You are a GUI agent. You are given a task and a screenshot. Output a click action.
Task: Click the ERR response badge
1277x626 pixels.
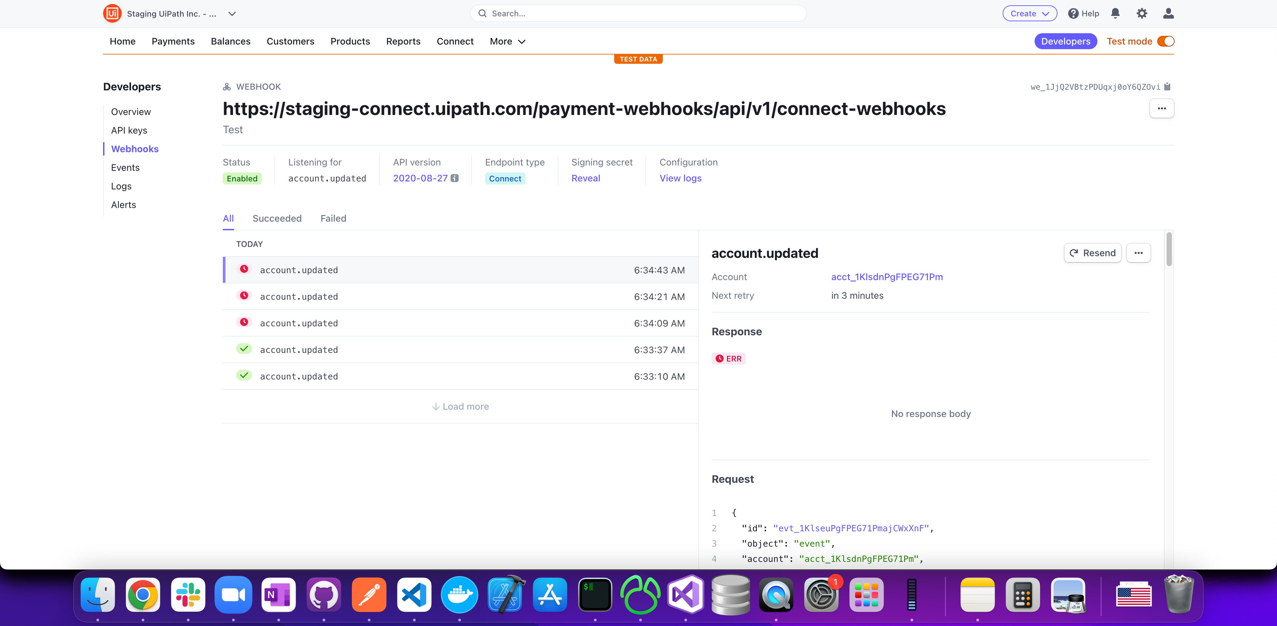(x=728, y=359)
